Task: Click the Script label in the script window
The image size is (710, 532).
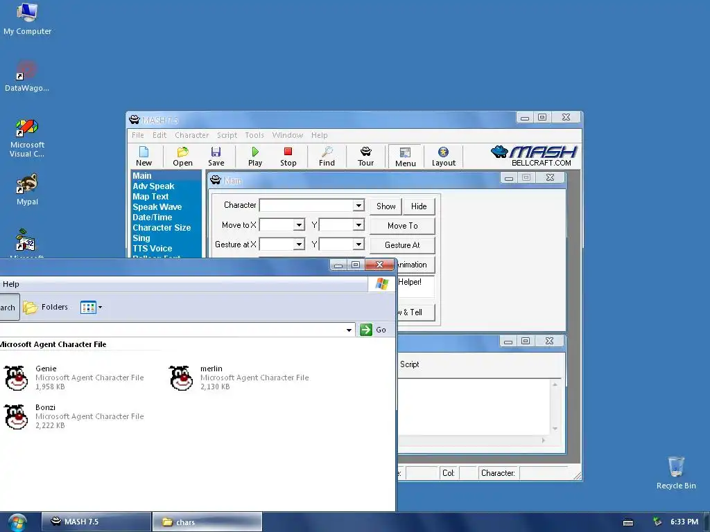Action: click(409, 364)
